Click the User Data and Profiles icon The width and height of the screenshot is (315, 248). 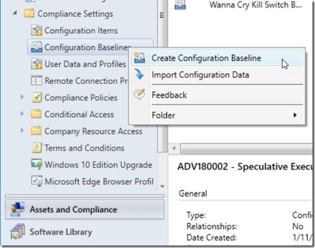(x=36, y=64)
